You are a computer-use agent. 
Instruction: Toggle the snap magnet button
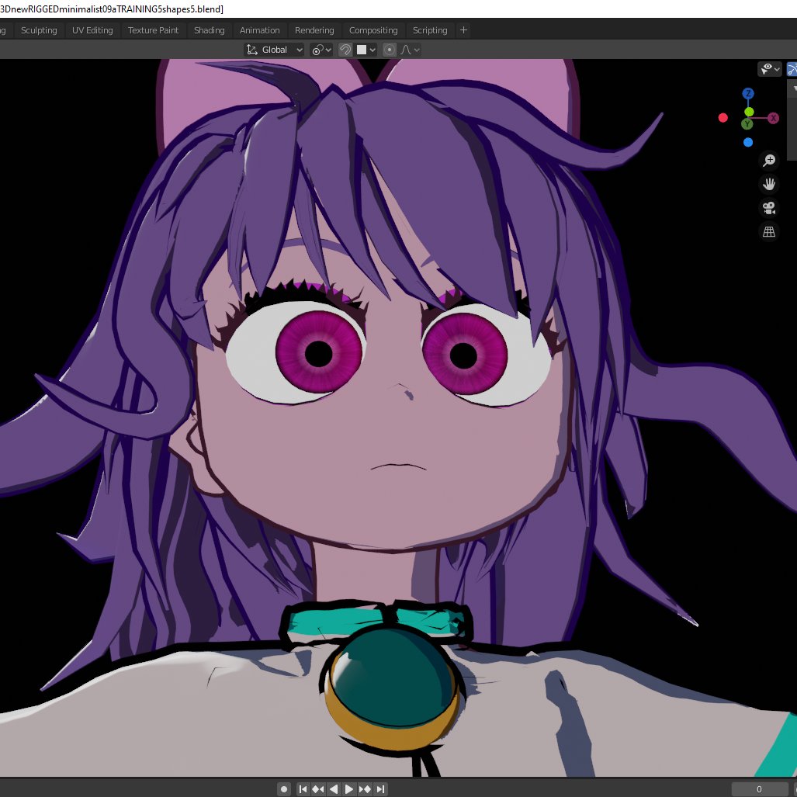(345, 50)
